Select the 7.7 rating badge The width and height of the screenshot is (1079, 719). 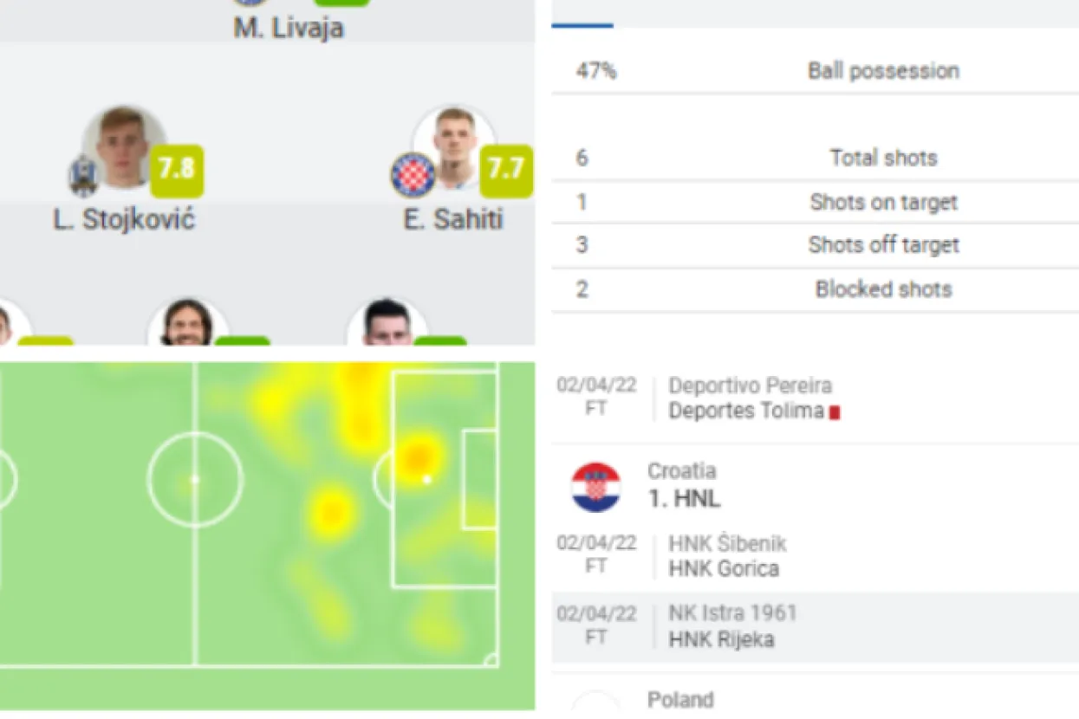pyautogui.click(x=506, y=170)
